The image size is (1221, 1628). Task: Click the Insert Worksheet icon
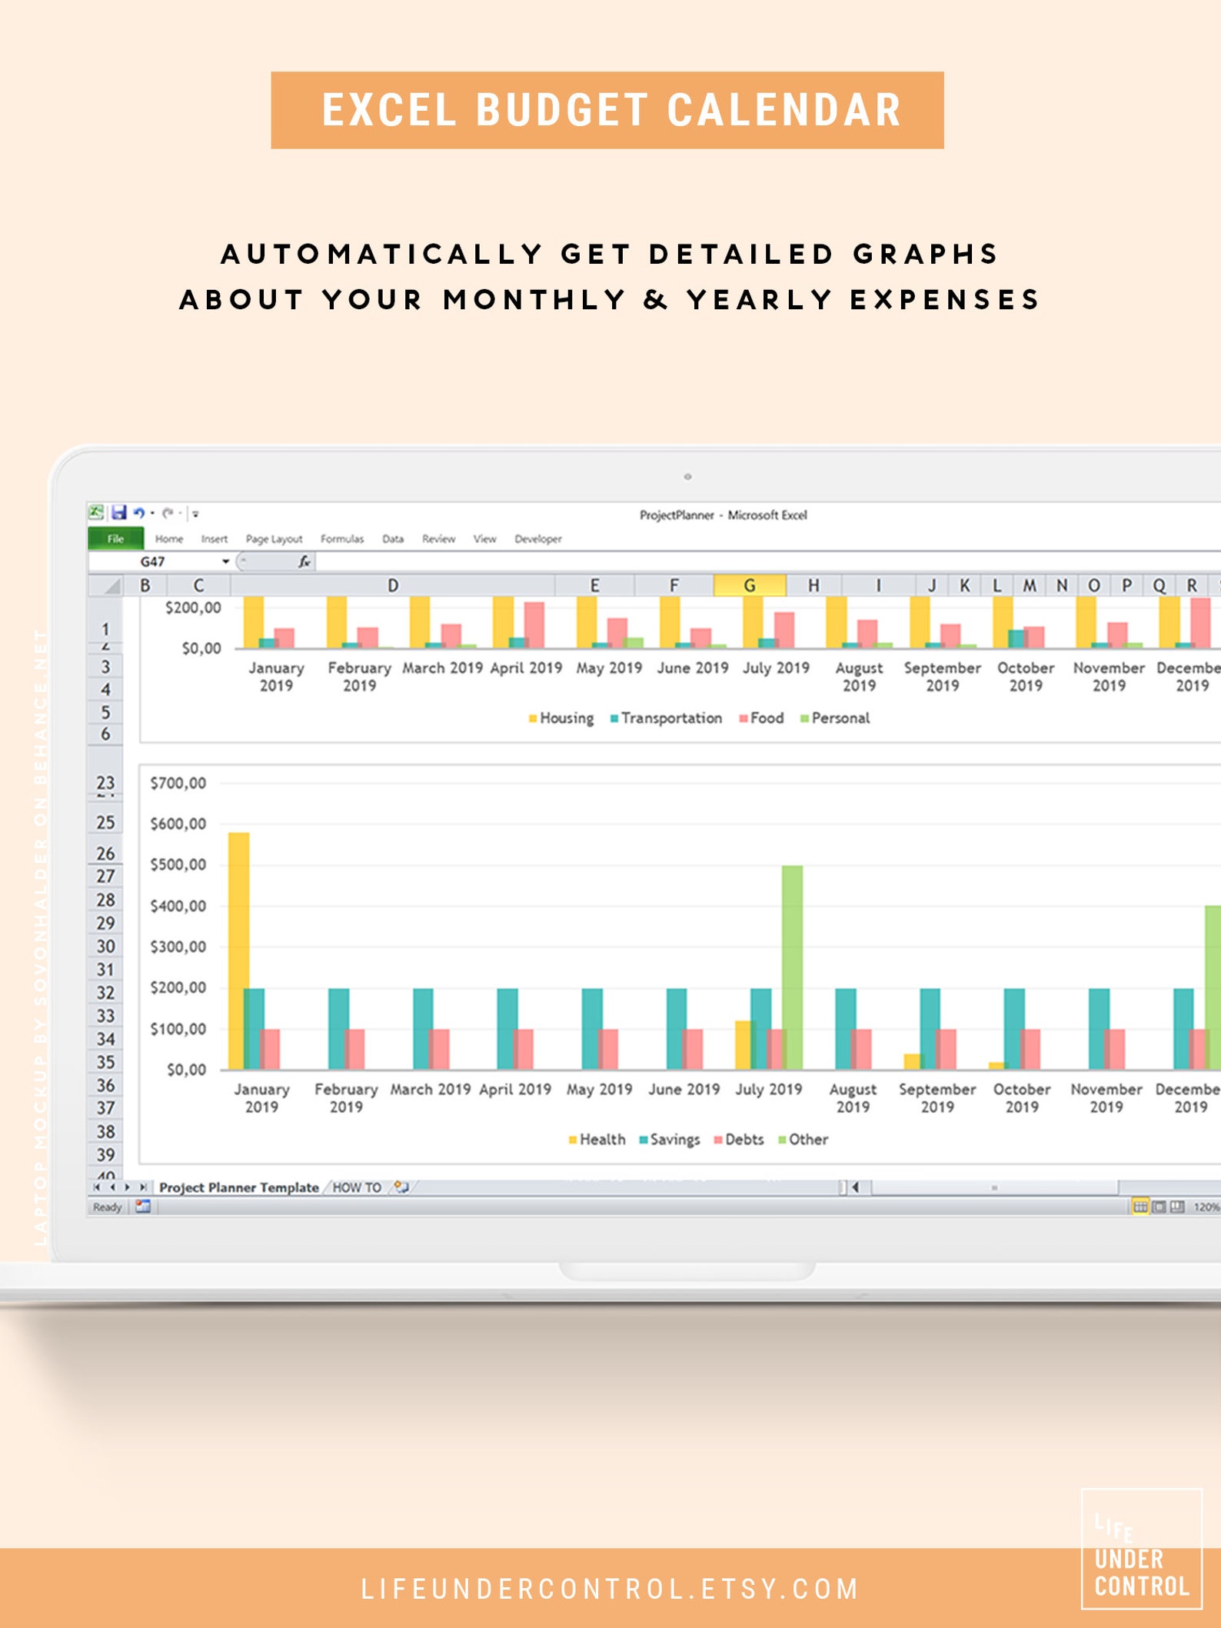point(401,1187)
